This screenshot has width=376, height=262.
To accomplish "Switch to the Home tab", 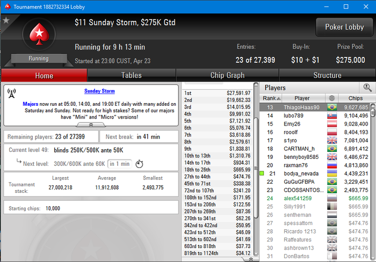I will click(44, 76).
